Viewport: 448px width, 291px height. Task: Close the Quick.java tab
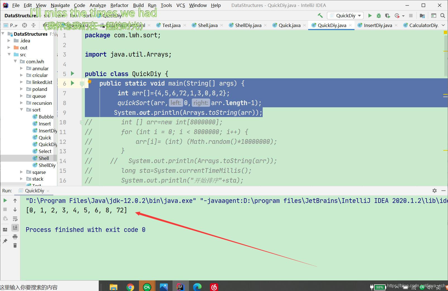tap(305, 25)
